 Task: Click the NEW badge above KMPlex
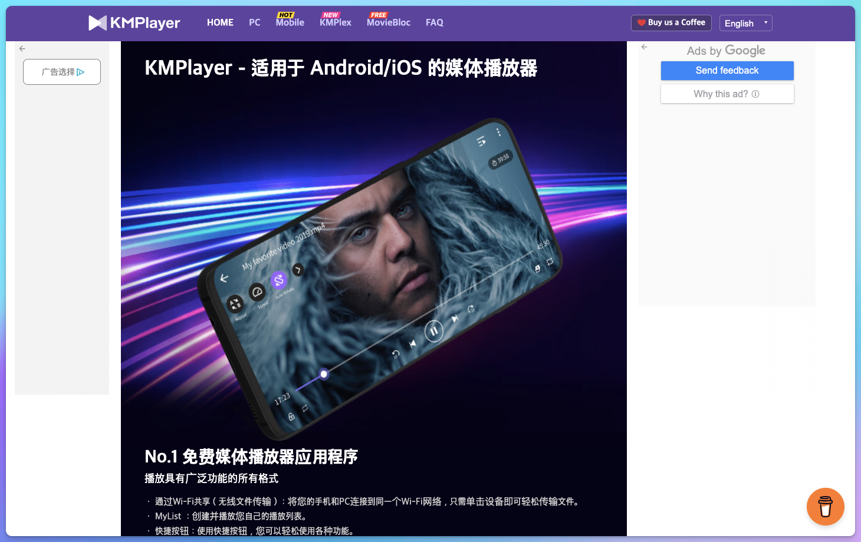tap(330, 15)
